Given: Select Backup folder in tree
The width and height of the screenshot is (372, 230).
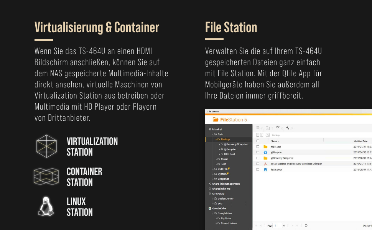Looking at the screenshot, I should (225, 140).
